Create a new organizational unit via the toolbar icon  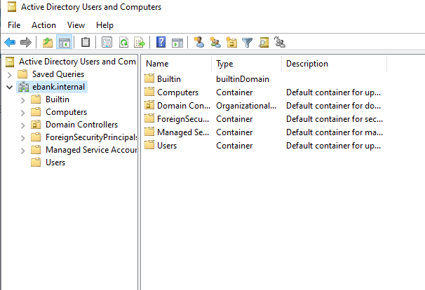coord(231,42)
